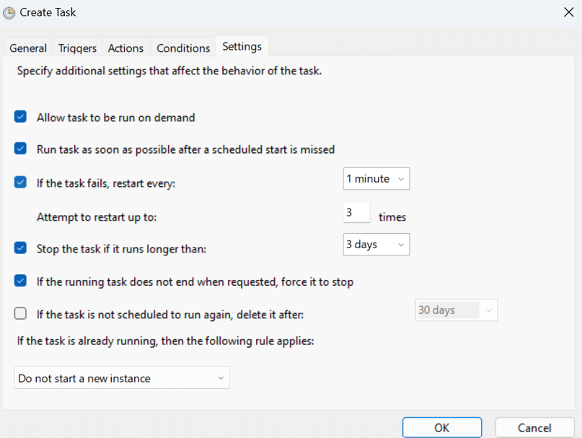
Task: Open the Do not start new instance dropdown
Action: click(121, 378)
